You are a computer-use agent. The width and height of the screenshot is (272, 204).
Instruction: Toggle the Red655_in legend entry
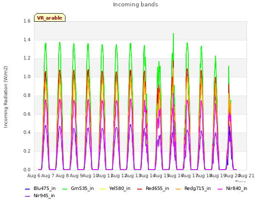(x=153, y=188)
